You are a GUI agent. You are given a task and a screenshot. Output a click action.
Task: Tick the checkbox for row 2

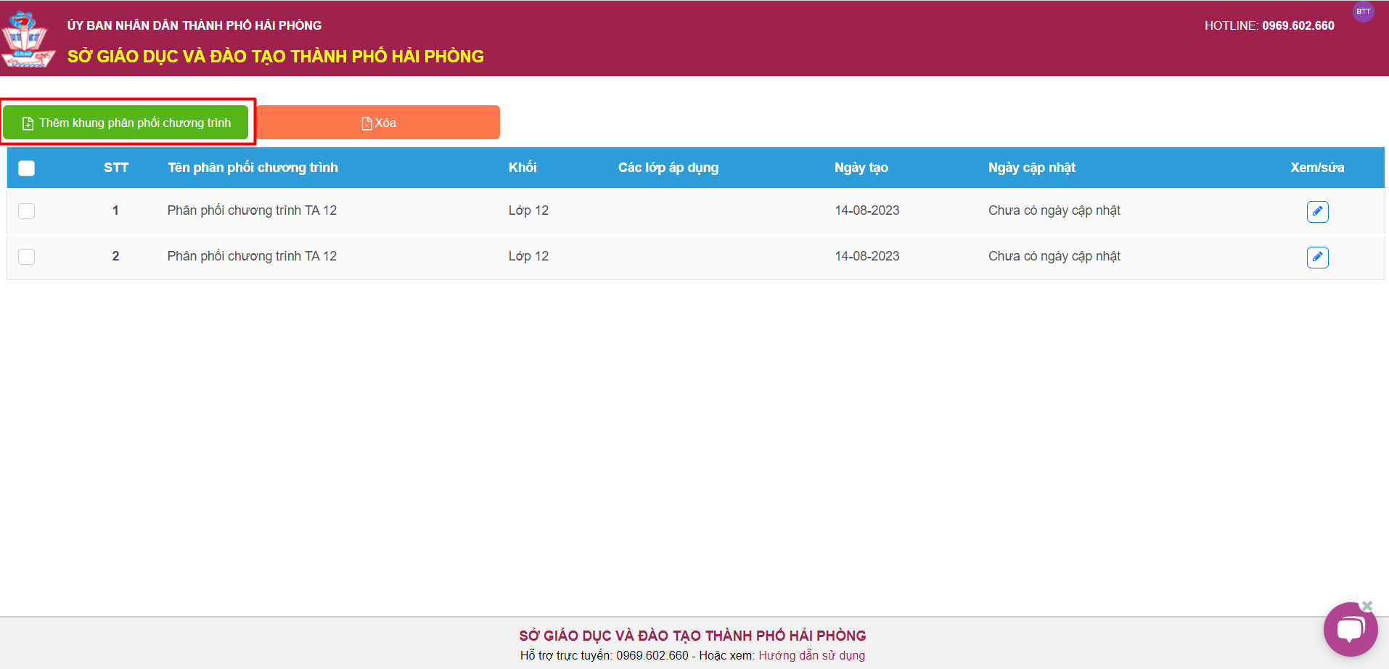click(27, 257)
